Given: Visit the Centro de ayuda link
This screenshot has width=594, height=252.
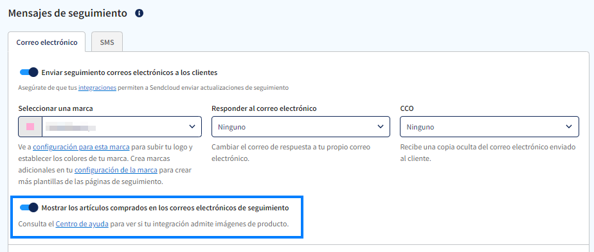Looking at the screenshot, I should pos(82,224).
